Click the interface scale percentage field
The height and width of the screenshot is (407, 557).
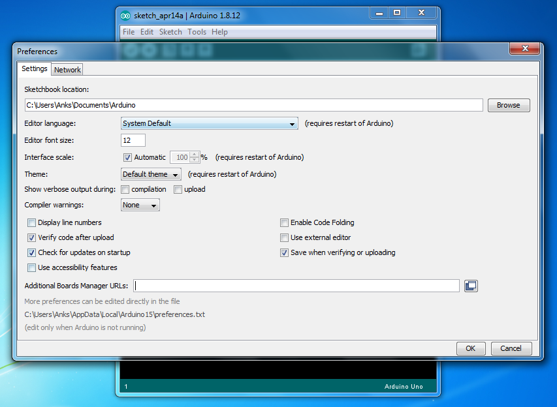(x=180, y=157)
